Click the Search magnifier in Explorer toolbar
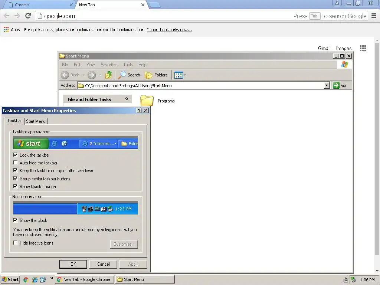The height and width of the screenshot is (285, 380). (122, 75)
